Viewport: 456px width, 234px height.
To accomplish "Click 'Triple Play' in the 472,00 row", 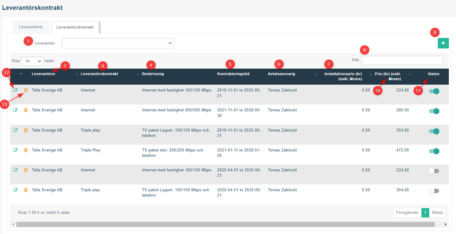I will coord(91,150).
